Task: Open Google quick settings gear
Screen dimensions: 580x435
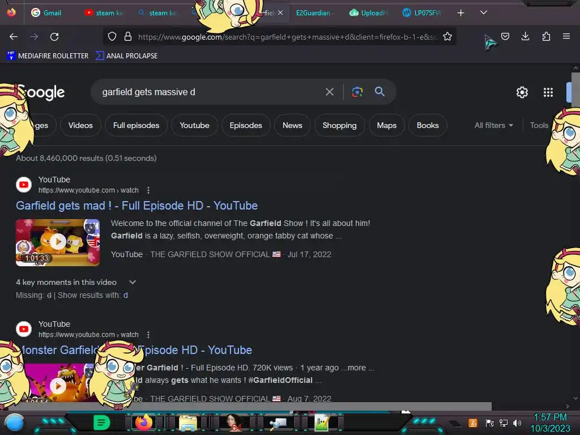Action: point(522,92)
